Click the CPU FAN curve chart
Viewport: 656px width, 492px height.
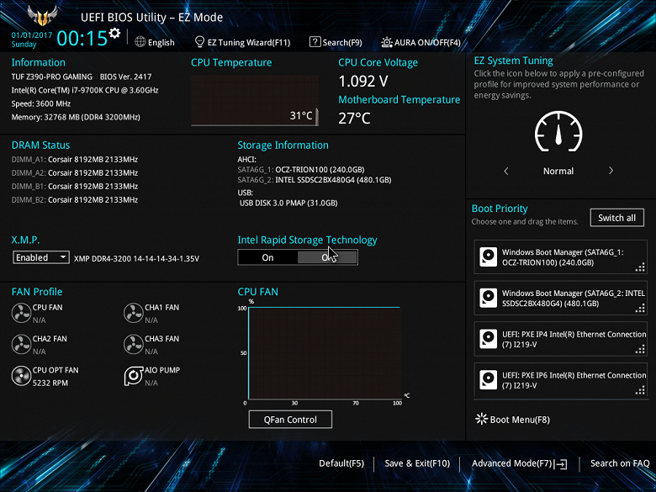(x=325, y=353)
